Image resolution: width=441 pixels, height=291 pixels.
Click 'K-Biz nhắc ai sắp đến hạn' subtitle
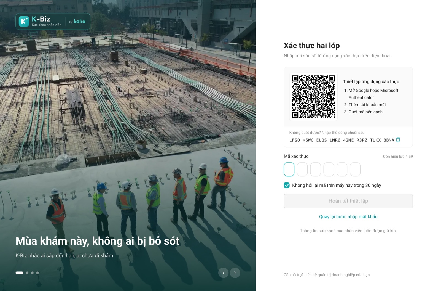point(65,256)
